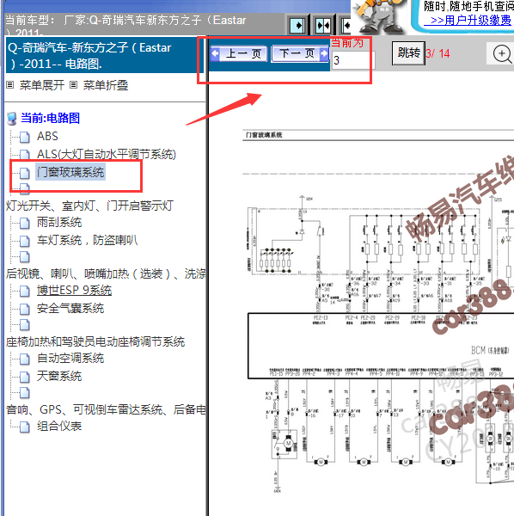Click the document icon beside 自动空调系统
Image resolution: width=514 pixels, height=516 pixels.
pos(24,359)
